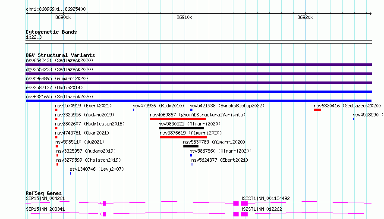This screenshot has height=219, width=384.
Task: Click the blue marker under nsv473936
Action: [x=133, y=110]
